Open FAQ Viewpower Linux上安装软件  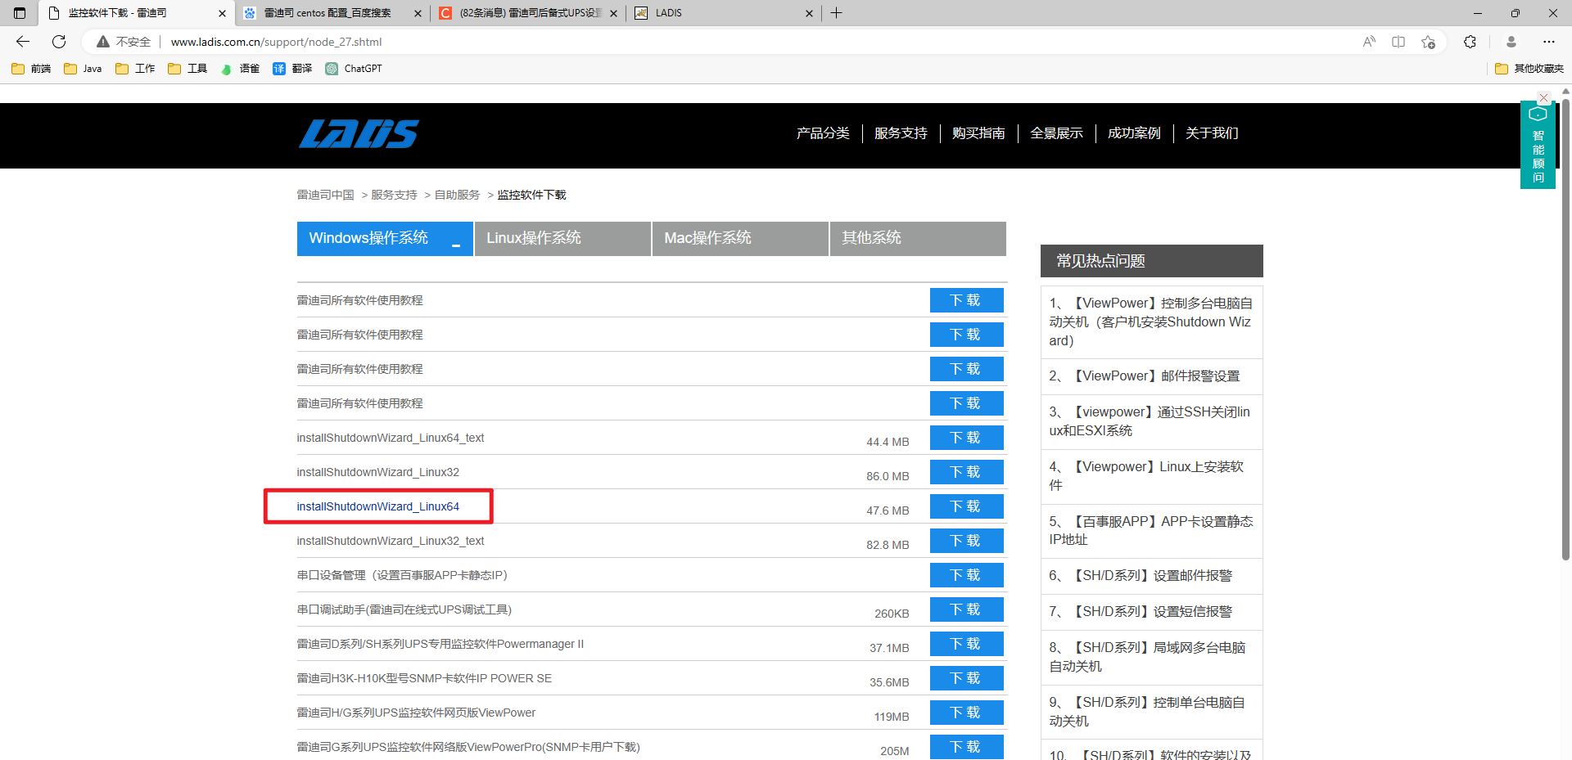(1146, 476)
